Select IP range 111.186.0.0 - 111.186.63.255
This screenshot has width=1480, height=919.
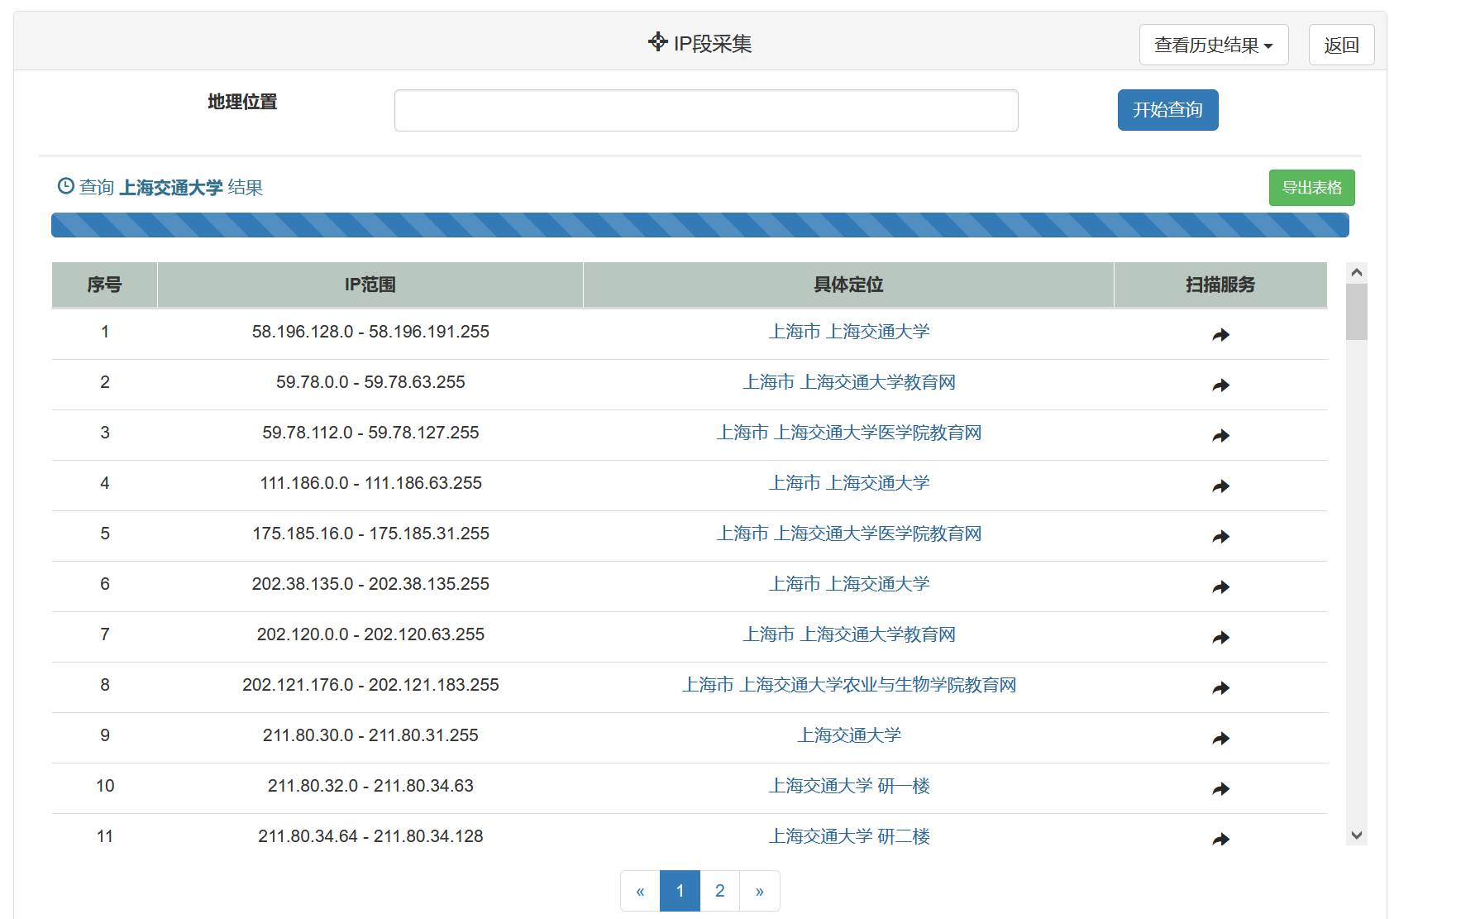(370, 483)
